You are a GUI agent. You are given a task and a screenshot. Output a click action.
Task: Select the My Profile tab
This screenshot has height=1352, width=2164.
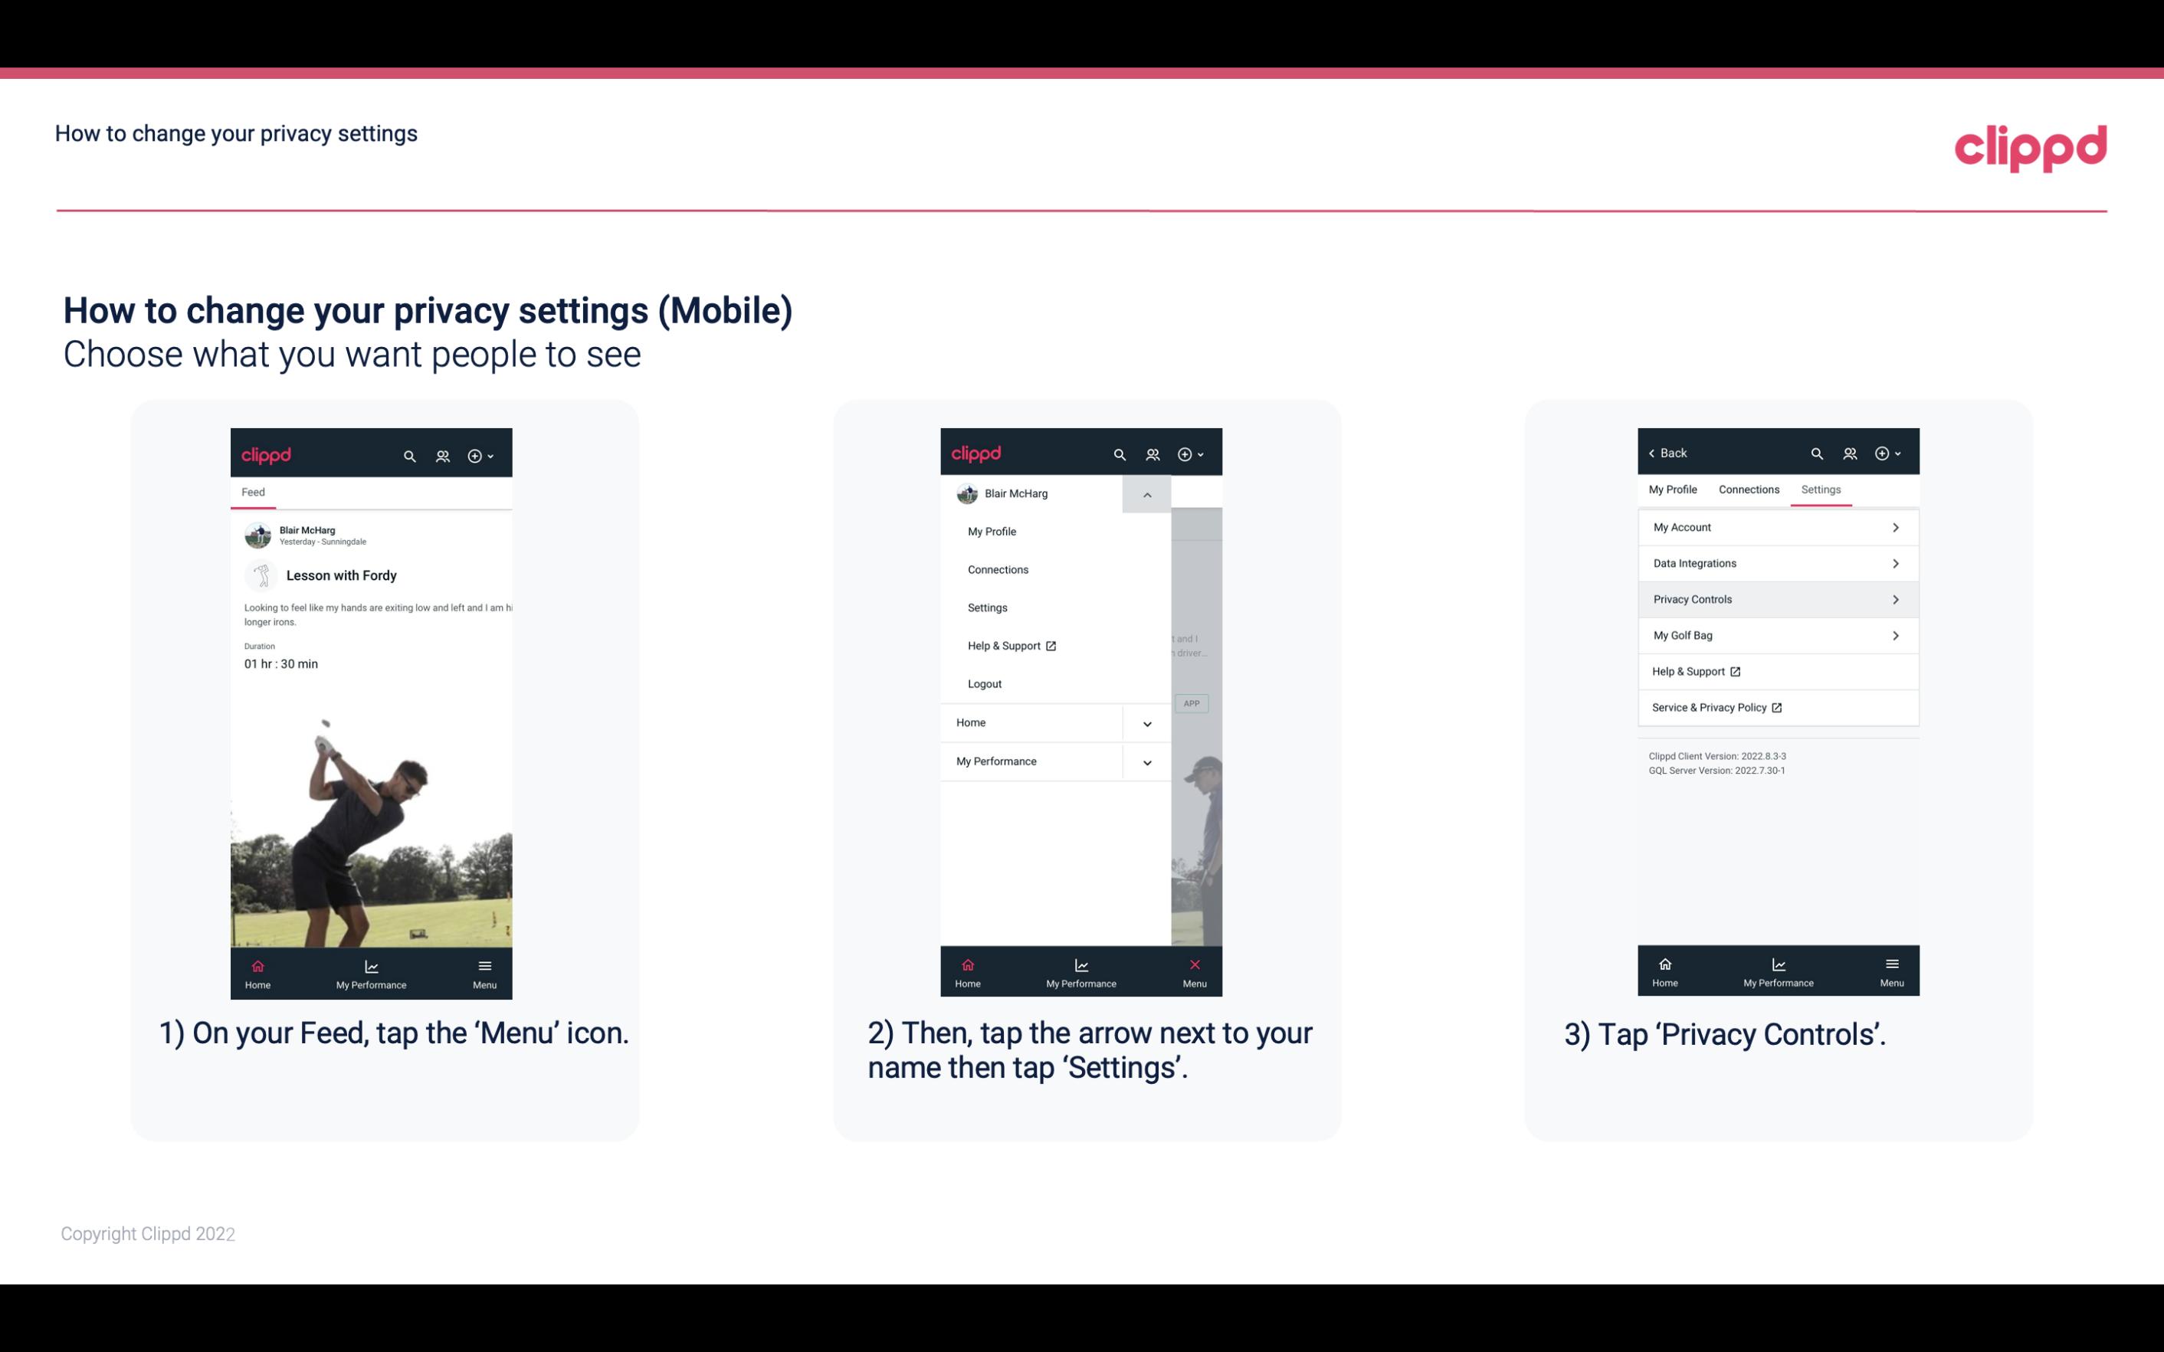pos(1675,489)
